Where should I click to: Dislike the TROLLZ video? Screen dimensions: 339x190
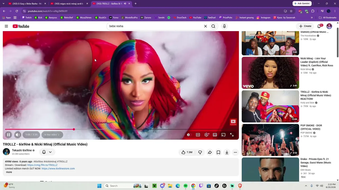click(200, 152)
